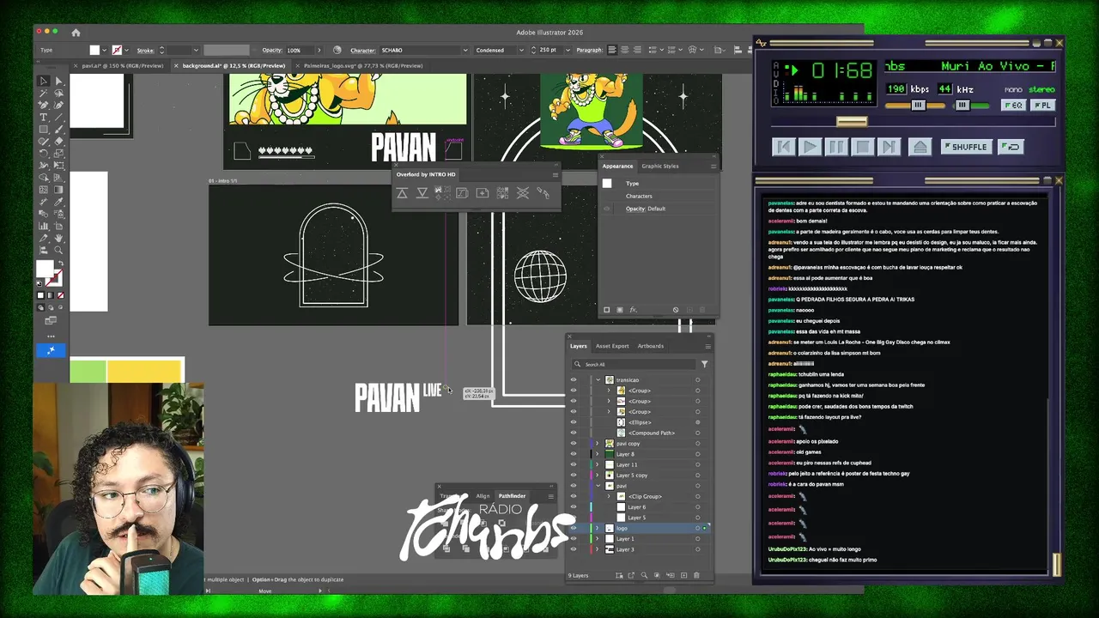1099x618 pixels.
Task: Select the Eraser tool
Action: 59,141
